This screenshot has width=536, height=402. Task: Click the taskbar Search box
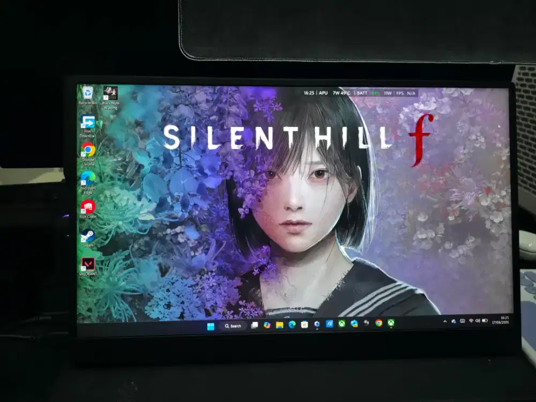[x=233, y=326]
